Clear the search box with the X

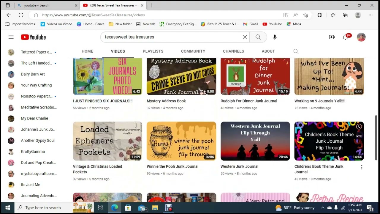click(245, 37)
